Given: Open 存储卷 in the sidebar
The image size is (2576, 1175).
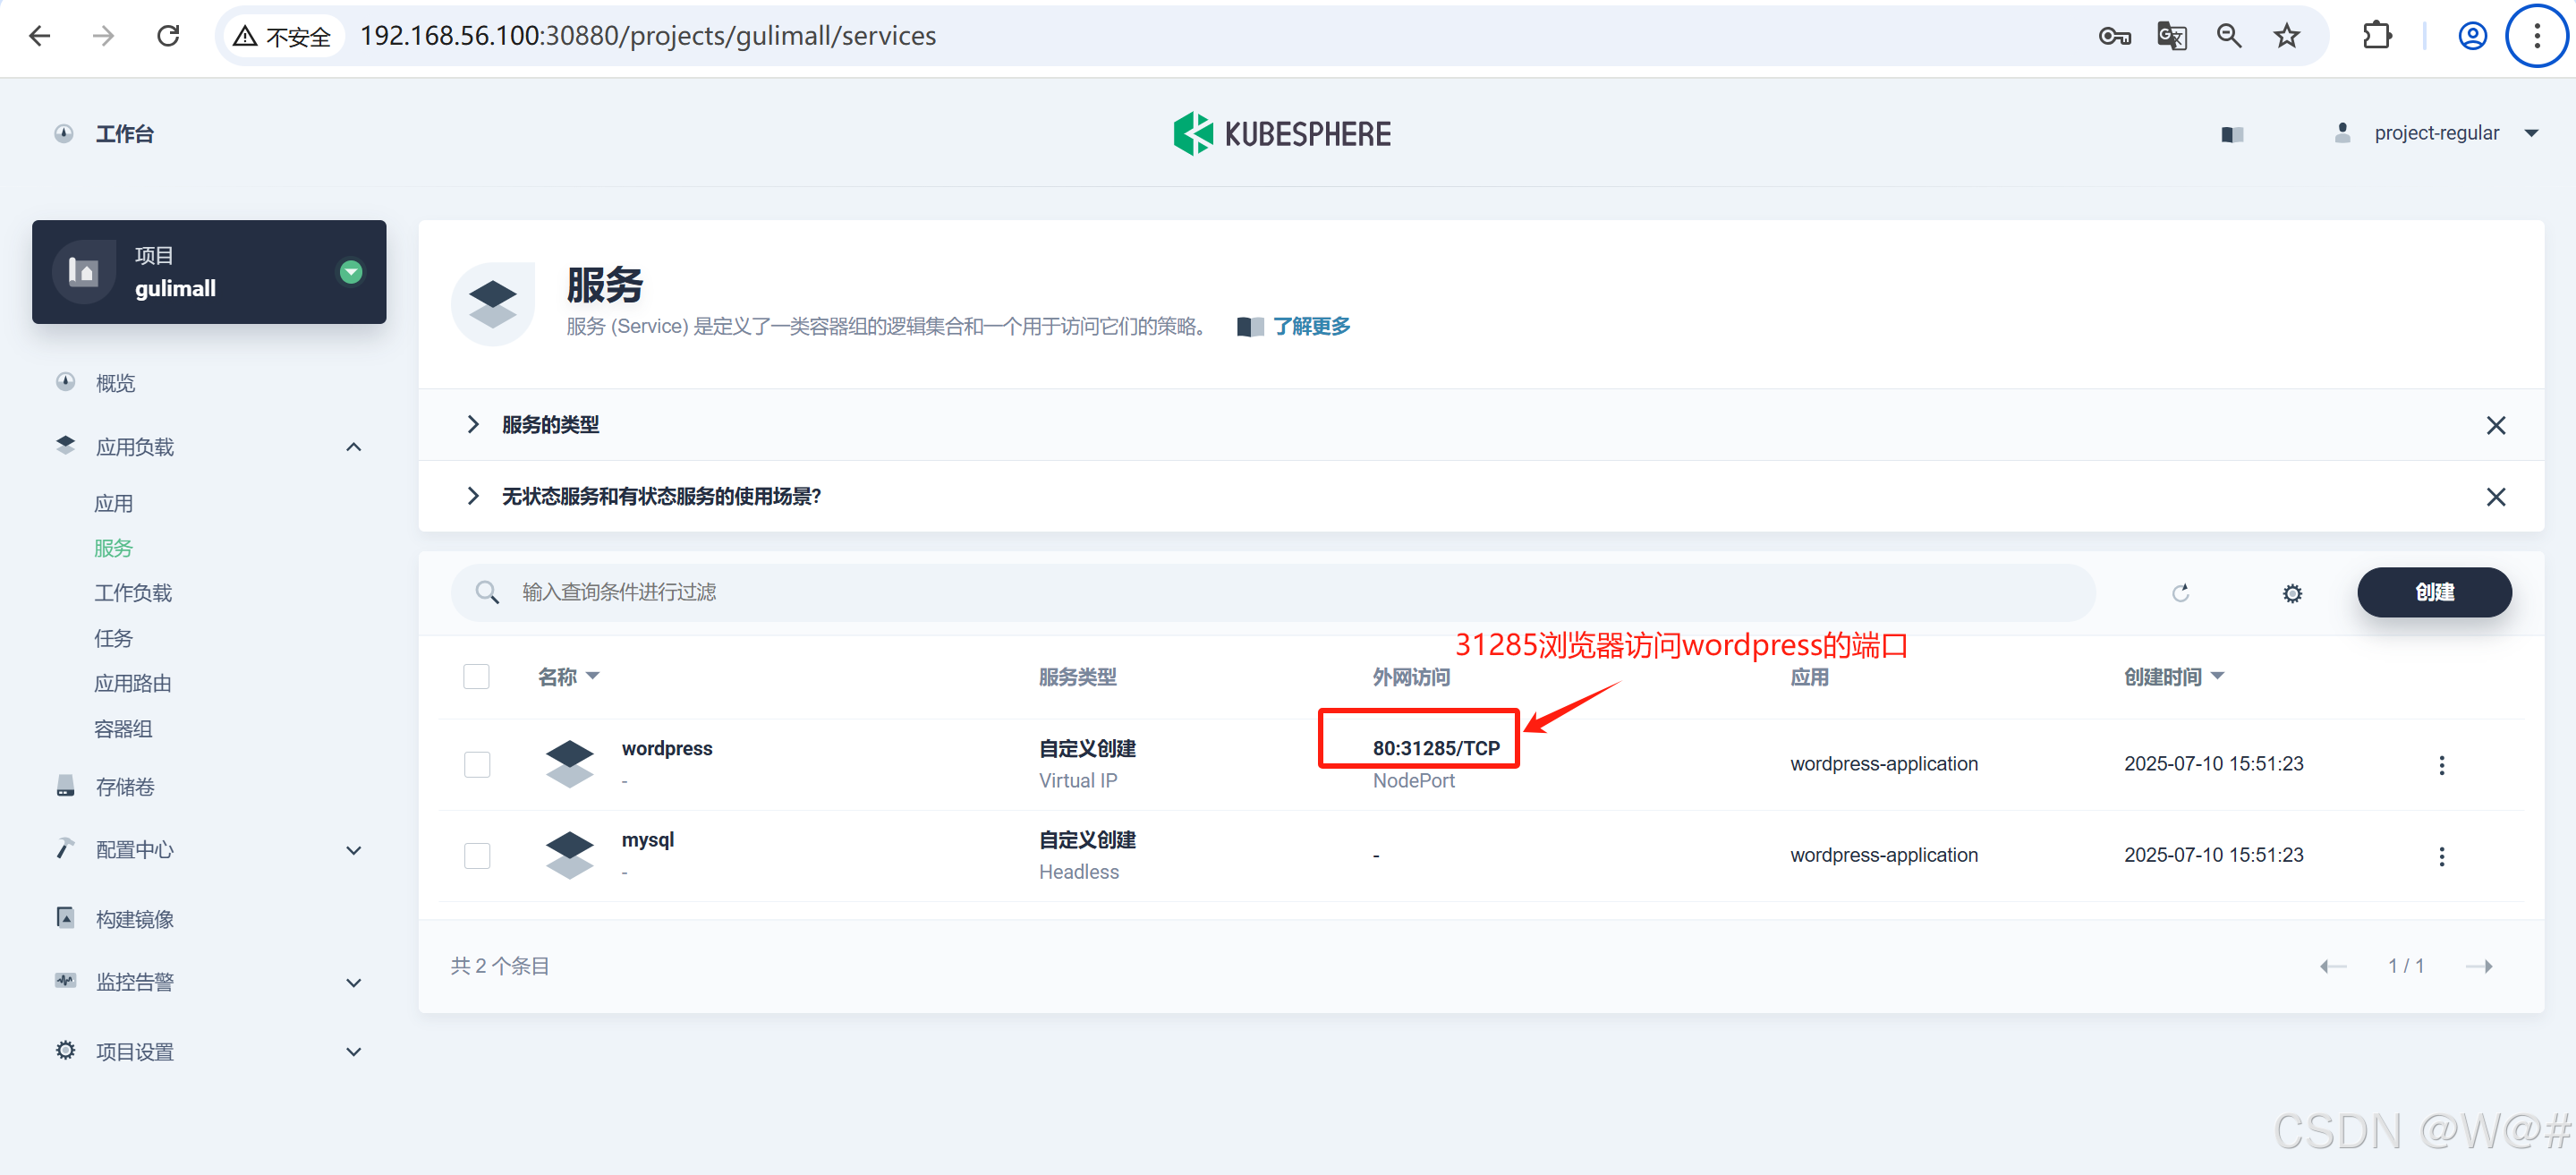Looking at the screenshot, I should (125, 787).
